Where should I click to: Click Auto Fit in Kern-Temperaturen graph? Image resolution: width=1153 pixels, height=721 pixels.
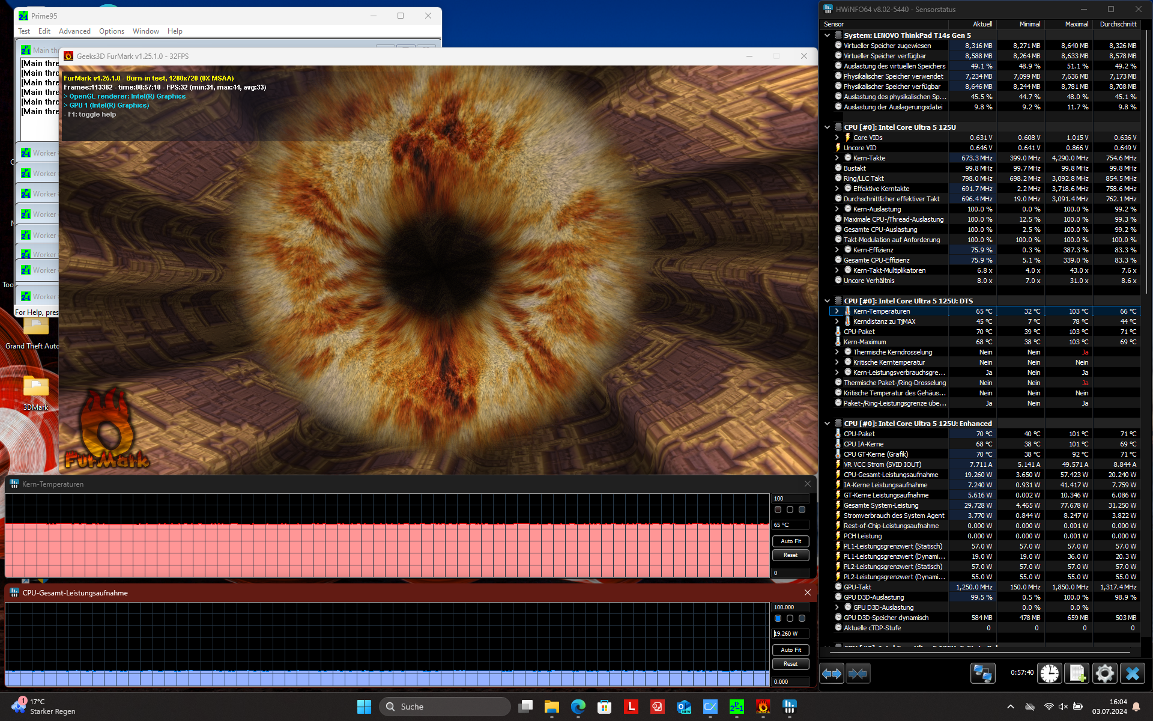791,541
